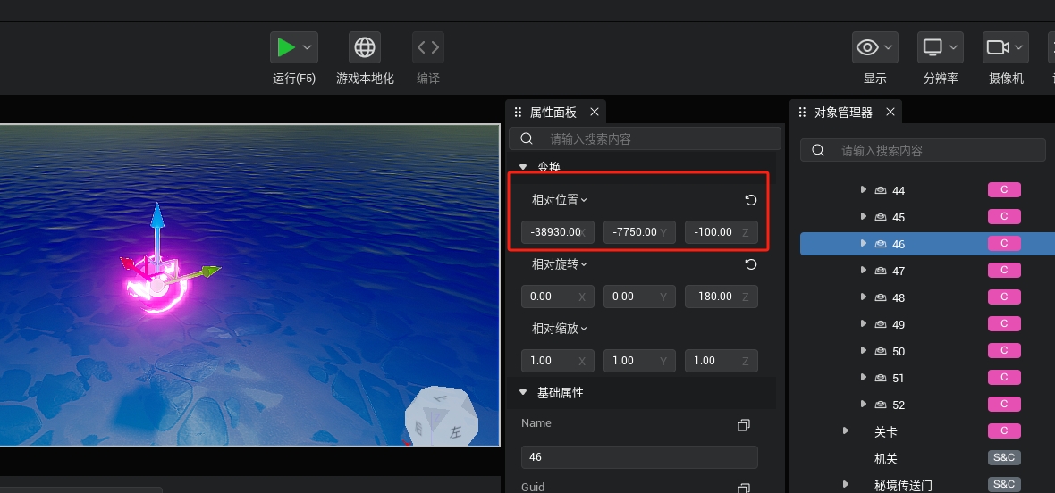Click the compile code brackets icon

pyautogui.click(x=427, y=47)
